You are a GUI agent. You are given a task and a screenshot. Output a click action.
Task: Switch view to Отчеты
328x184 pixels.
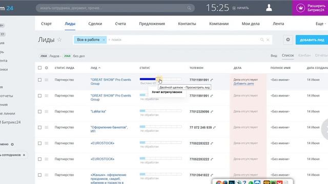[x=321, y=56]
